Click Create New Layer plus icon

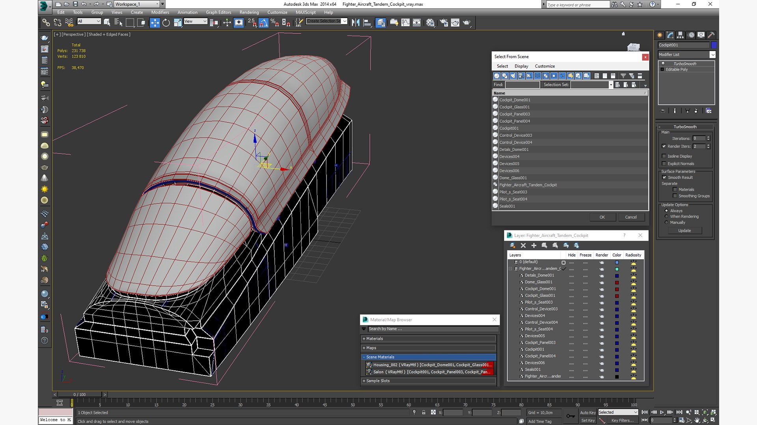[534, 246]
